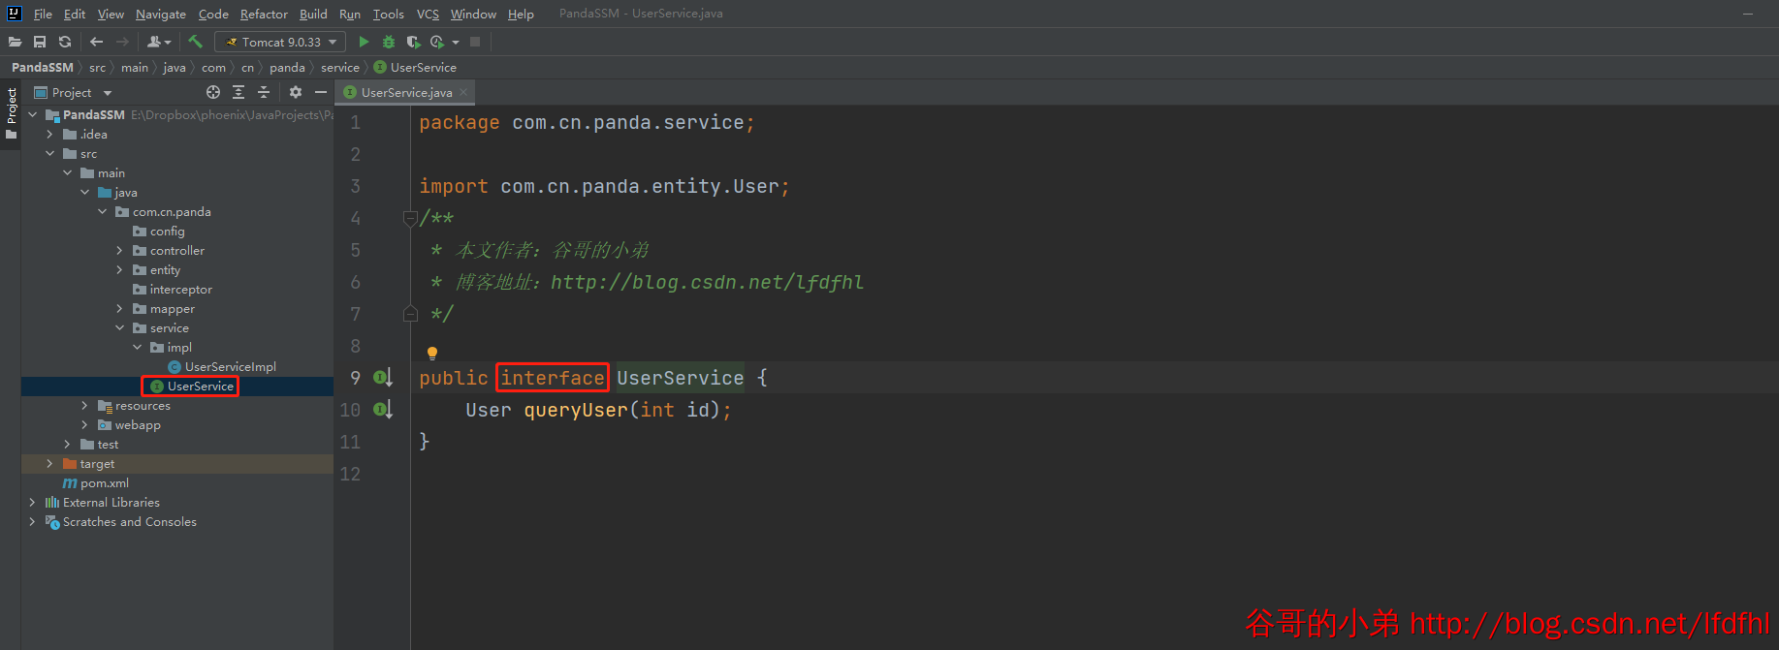Start debug with the green bug icon

click(389, 42)
